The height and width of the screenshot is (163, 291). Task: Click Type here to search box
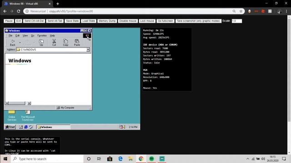(x=47, y=159)
